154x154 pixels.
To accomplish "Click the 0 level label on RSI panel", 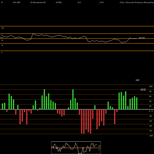I will coord(2,53).
